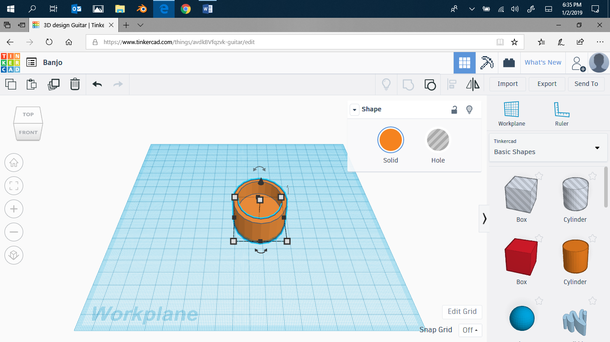Screen dimensions: 610x342
Task: Open the Basic Shapes category dropdown
Action: [x=548, y=147]
